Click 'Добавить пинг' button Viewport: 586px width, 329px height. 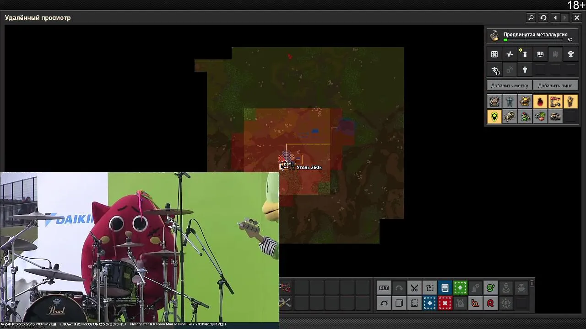tap(555, 85)
